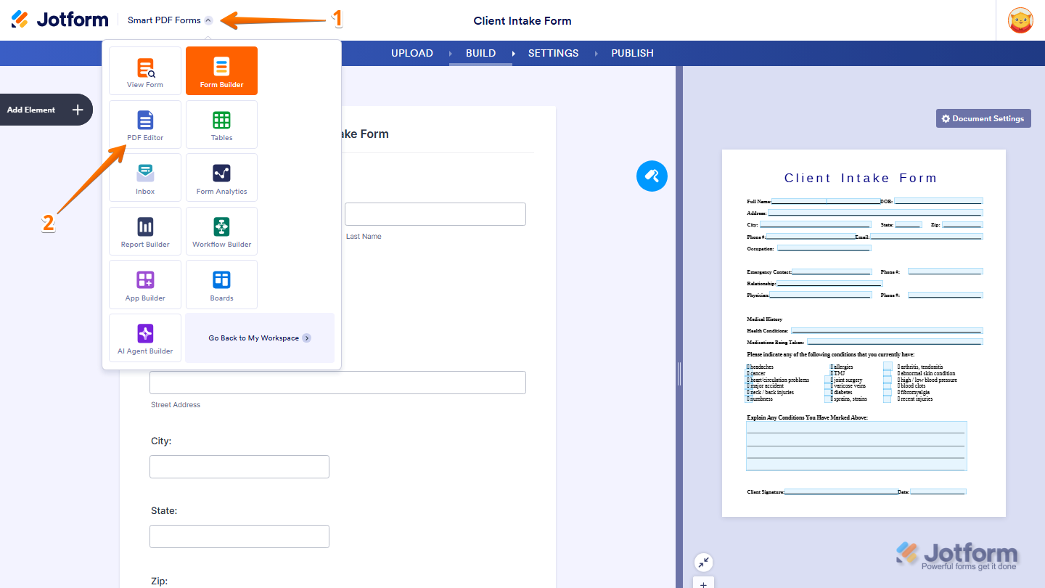Click the Last Name input field

[435, 214]
